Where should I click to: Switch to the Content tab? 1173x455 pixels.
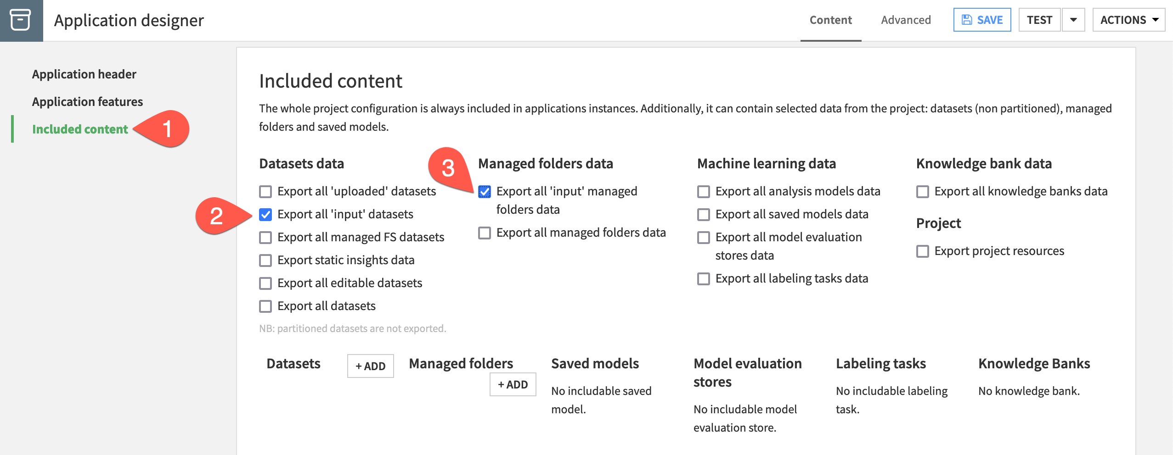830,20
